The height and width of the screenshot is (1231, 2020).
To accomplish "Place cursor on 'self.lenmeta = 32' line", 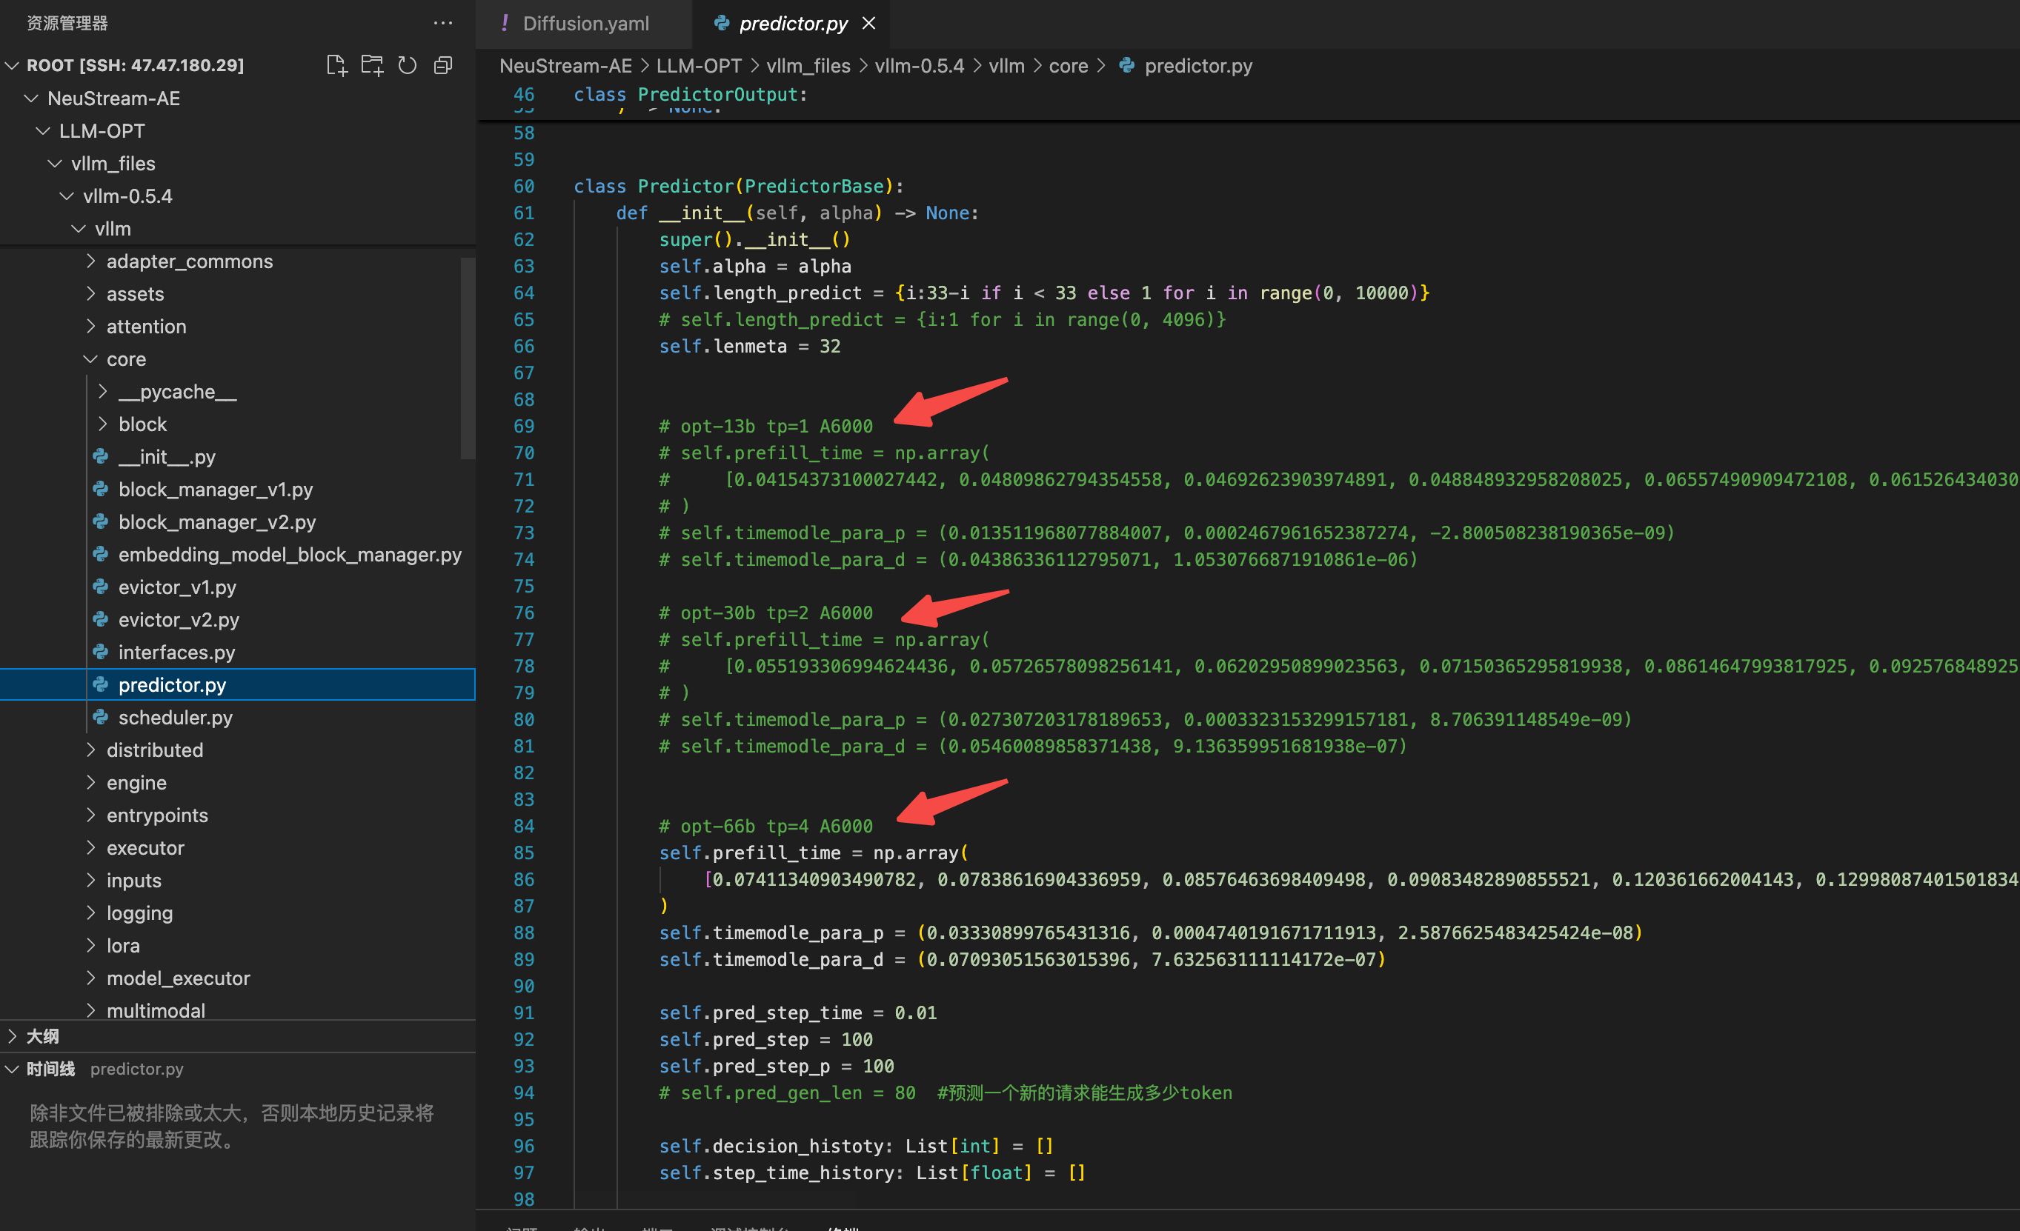I will point(749,347).
